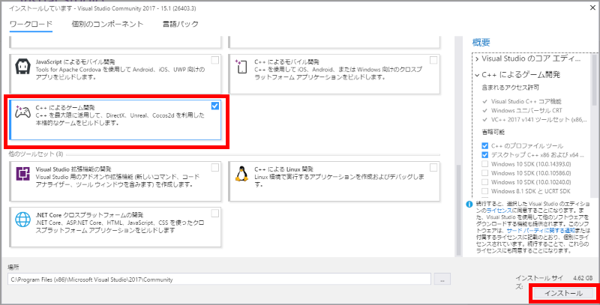This screenshot has height=305, width=600.
Task: Click the インストール button
Action: click(x=563, y=293)
